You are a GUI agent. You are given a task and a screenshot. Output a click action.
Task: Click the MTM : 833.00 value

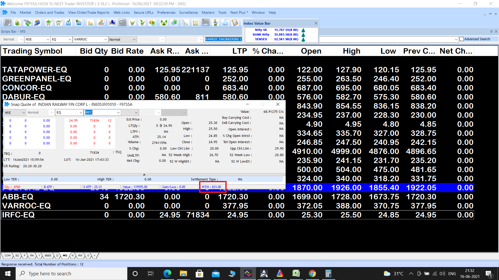point(212,187)
